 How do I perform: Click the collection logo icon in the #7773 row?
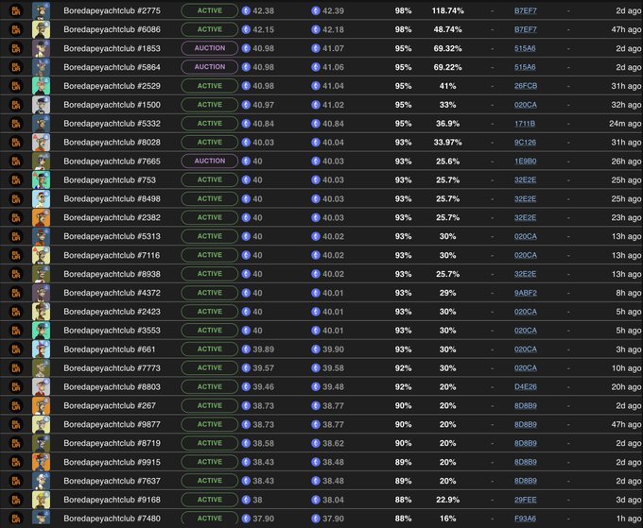(16, 368)
